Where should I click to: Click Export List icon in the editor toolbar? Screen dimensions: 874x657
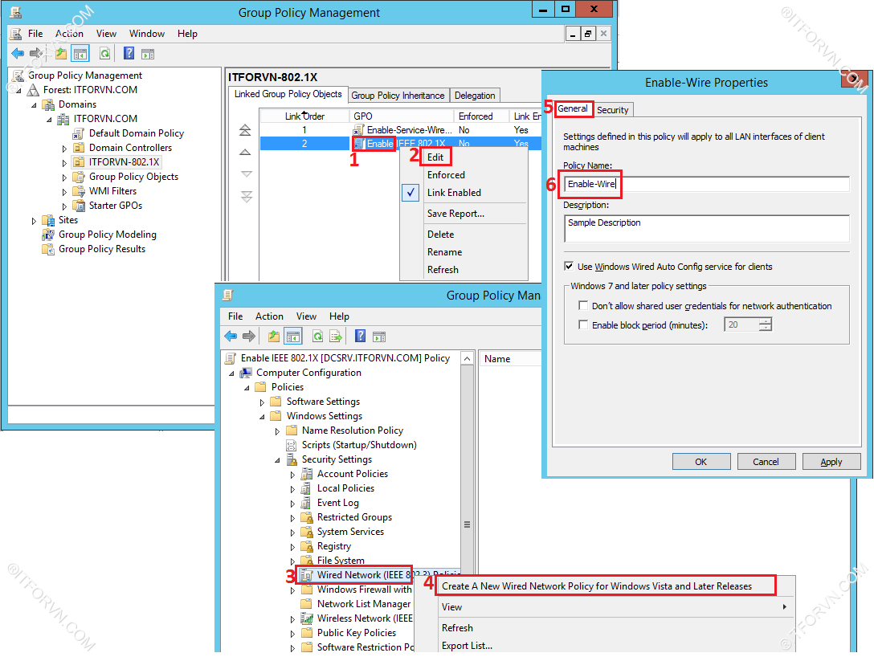336,337
